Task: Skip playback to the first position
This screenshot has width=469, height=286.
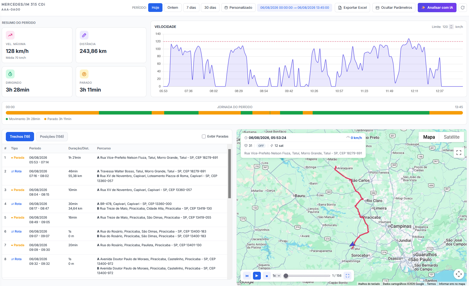Action: point(247,276)
